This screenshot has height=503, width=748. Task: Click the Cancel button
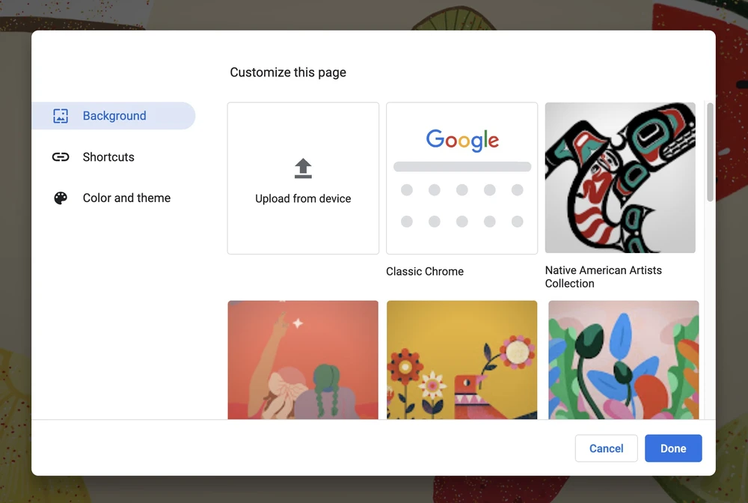tap(607, 448)
